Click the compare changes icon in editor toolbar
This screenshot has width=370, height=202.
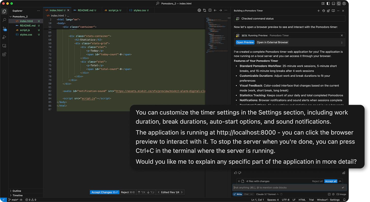tap(205, 10)
